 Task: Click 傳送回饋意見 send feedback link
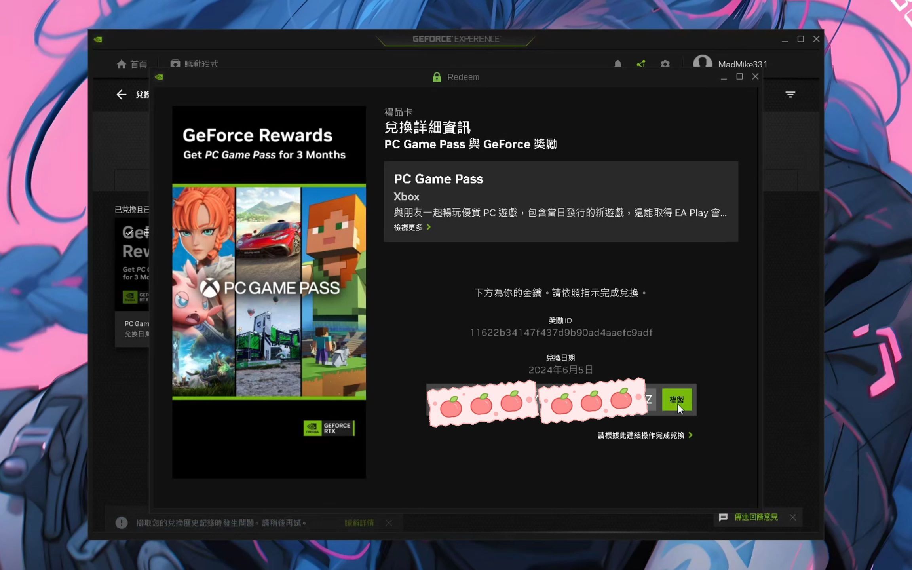(x=756, y=517)
